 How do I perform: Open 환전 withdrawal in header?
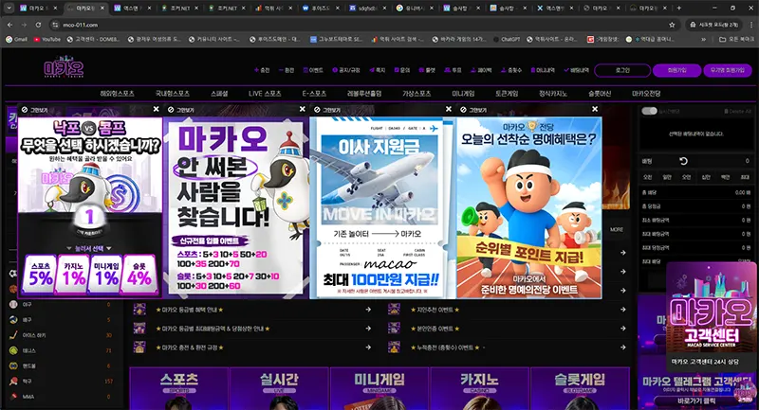287,70
